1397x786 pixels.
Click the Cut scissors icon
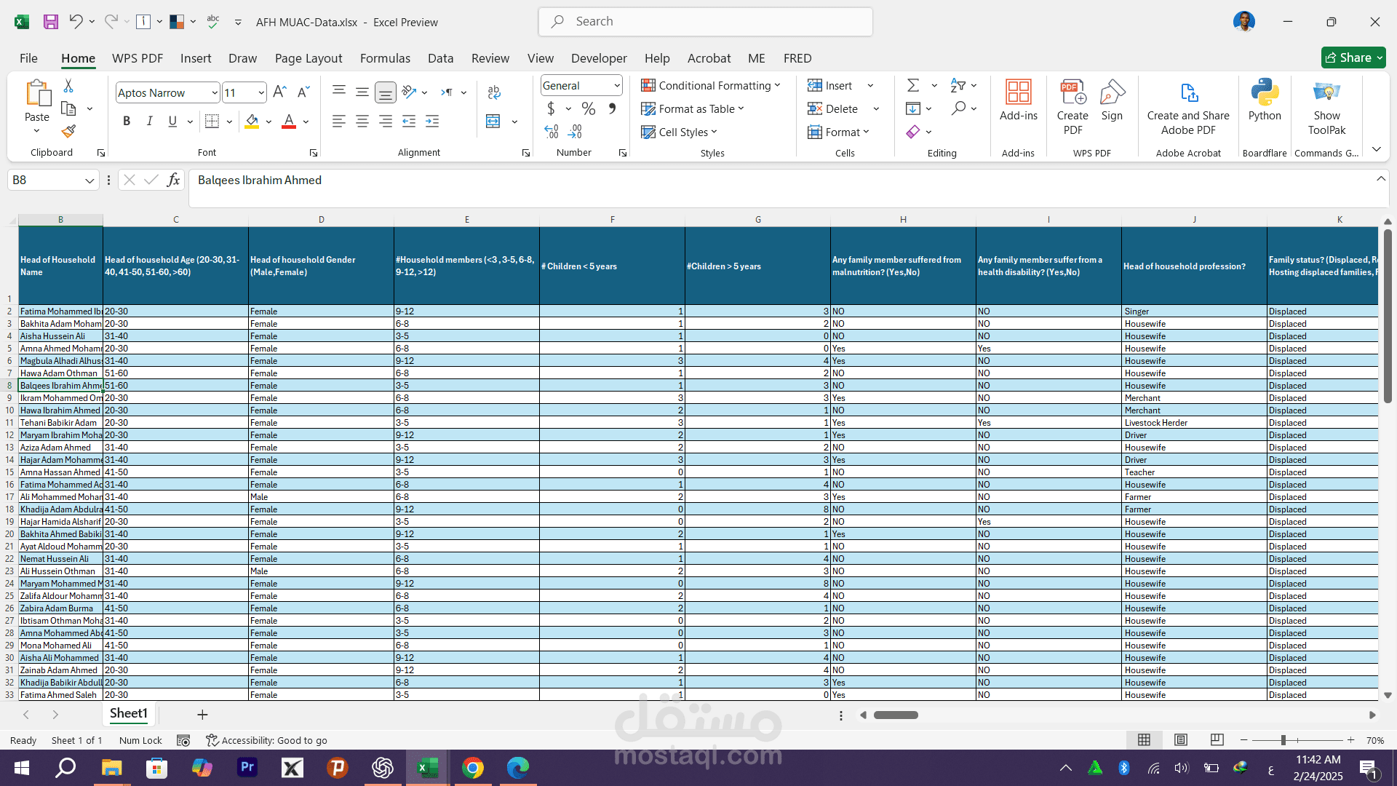click(68, 86)
